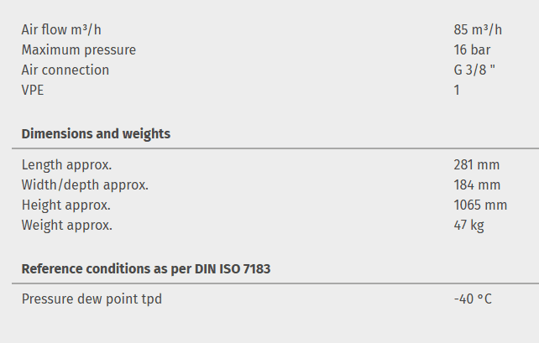Viewport: 539px width, 343px height.
Task: Select the 85 m³/h air flow value
Action: [478, 30]
